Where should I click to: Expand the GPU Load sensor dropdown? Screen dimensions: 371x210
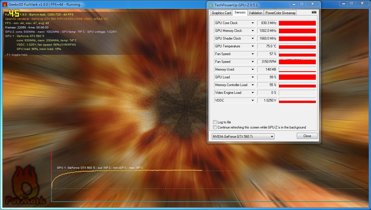253,77
